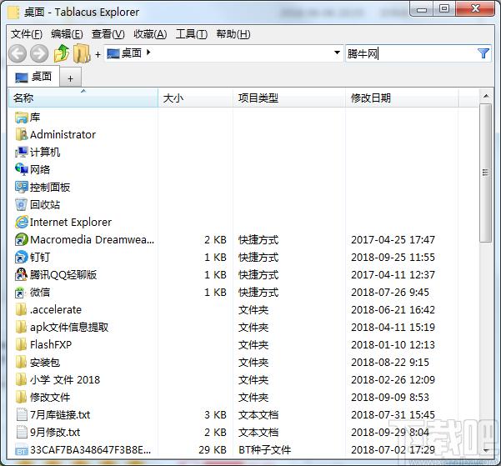Go back with the left arrow button
Screen dimensions: 501x466
tap(18, 53)
